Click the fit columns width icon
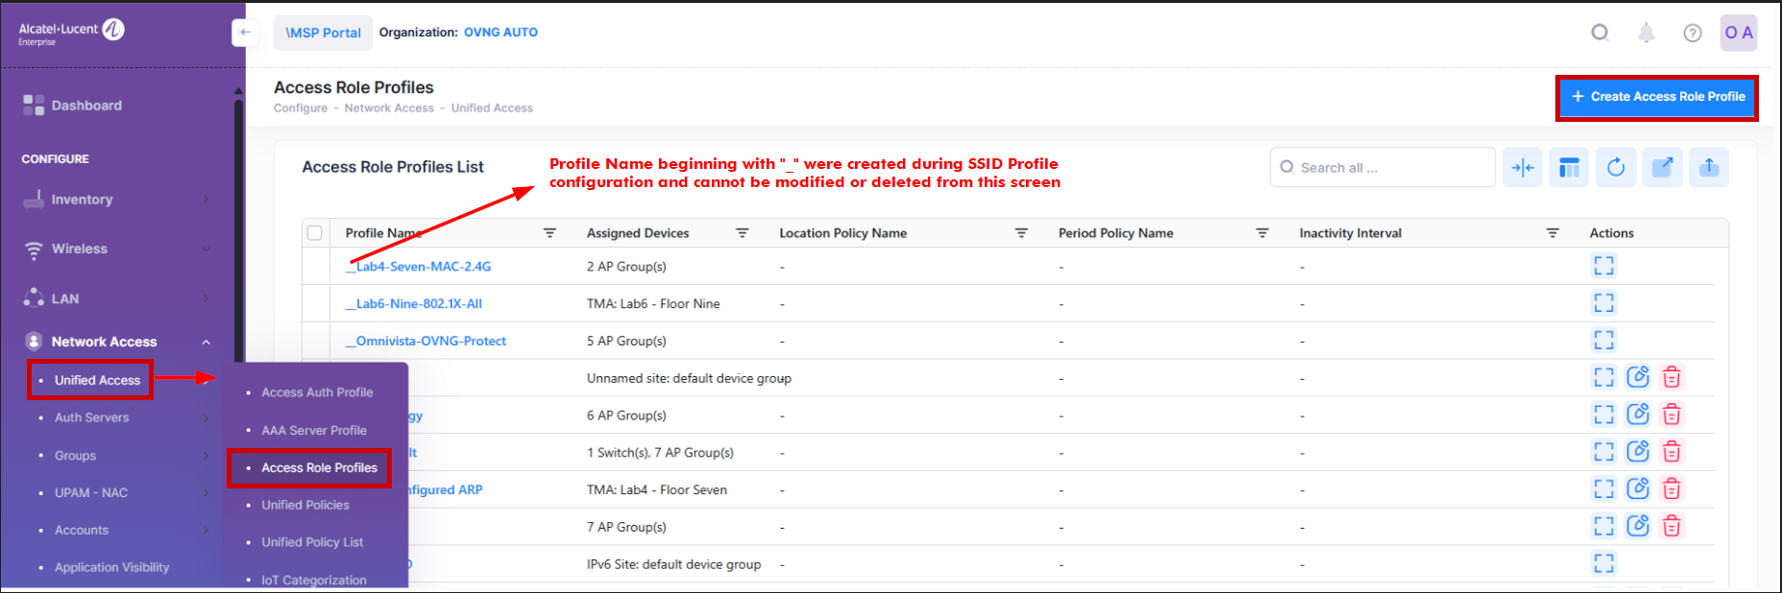 pos(1523,168)
